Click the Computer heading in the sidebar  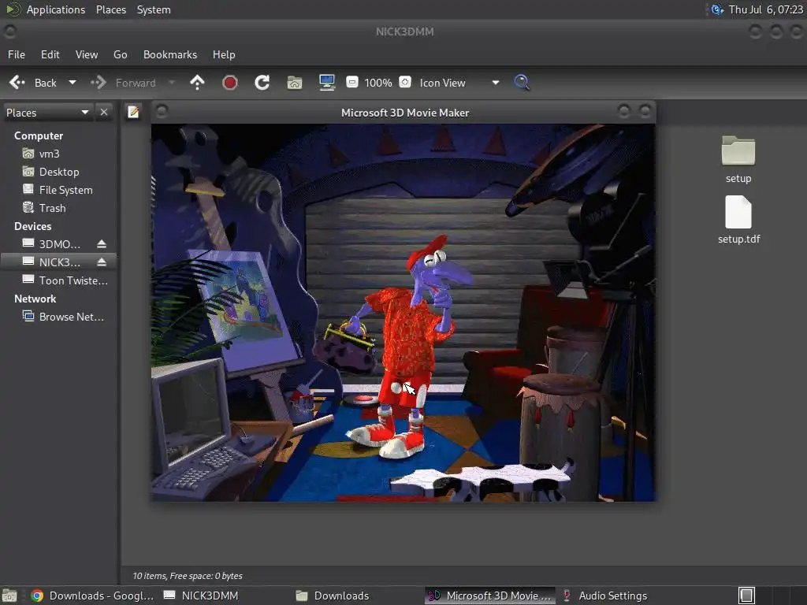click(x=39, y=135)
